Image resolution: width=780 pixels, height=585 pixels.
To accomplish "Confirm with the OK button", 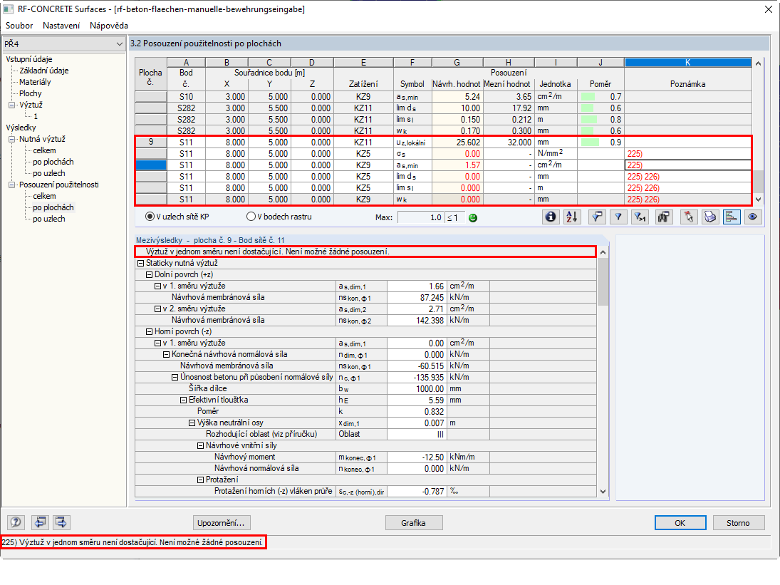I will click(680, 523).
